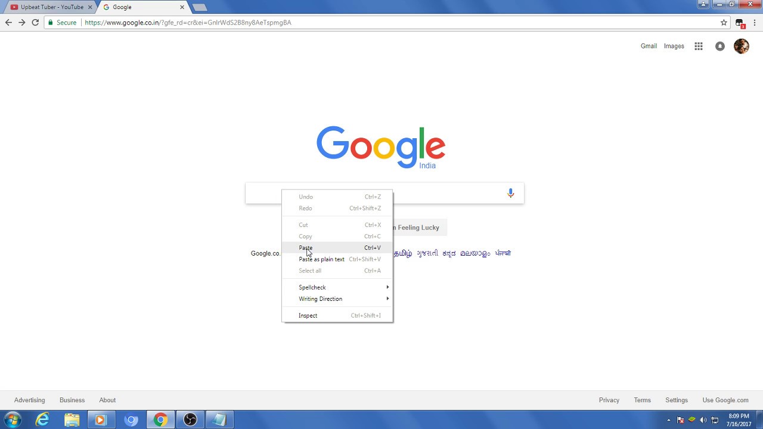Open a new browser tab
Image resolution: width=763 pixels, height=429 pixels.
pyautogui.click(x=200, y=7)
